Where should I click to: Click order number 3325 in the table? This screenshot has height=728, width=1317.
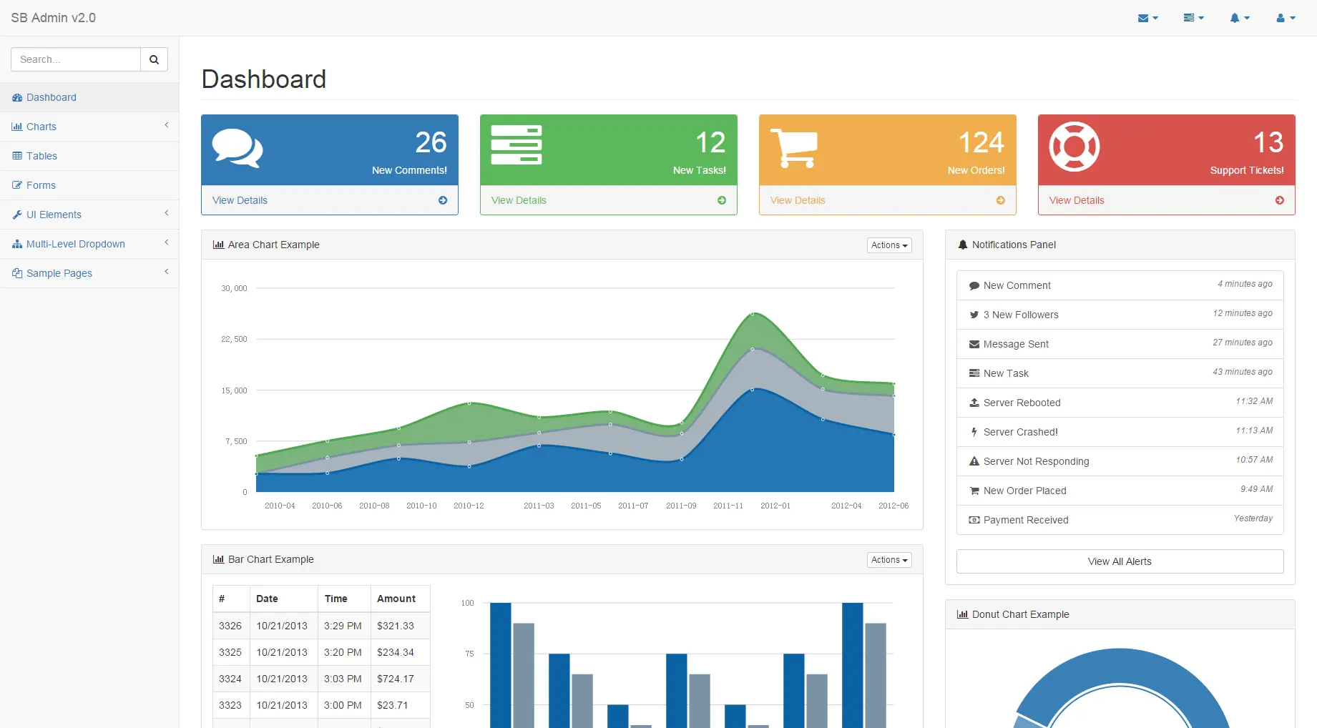pos(230,652)
